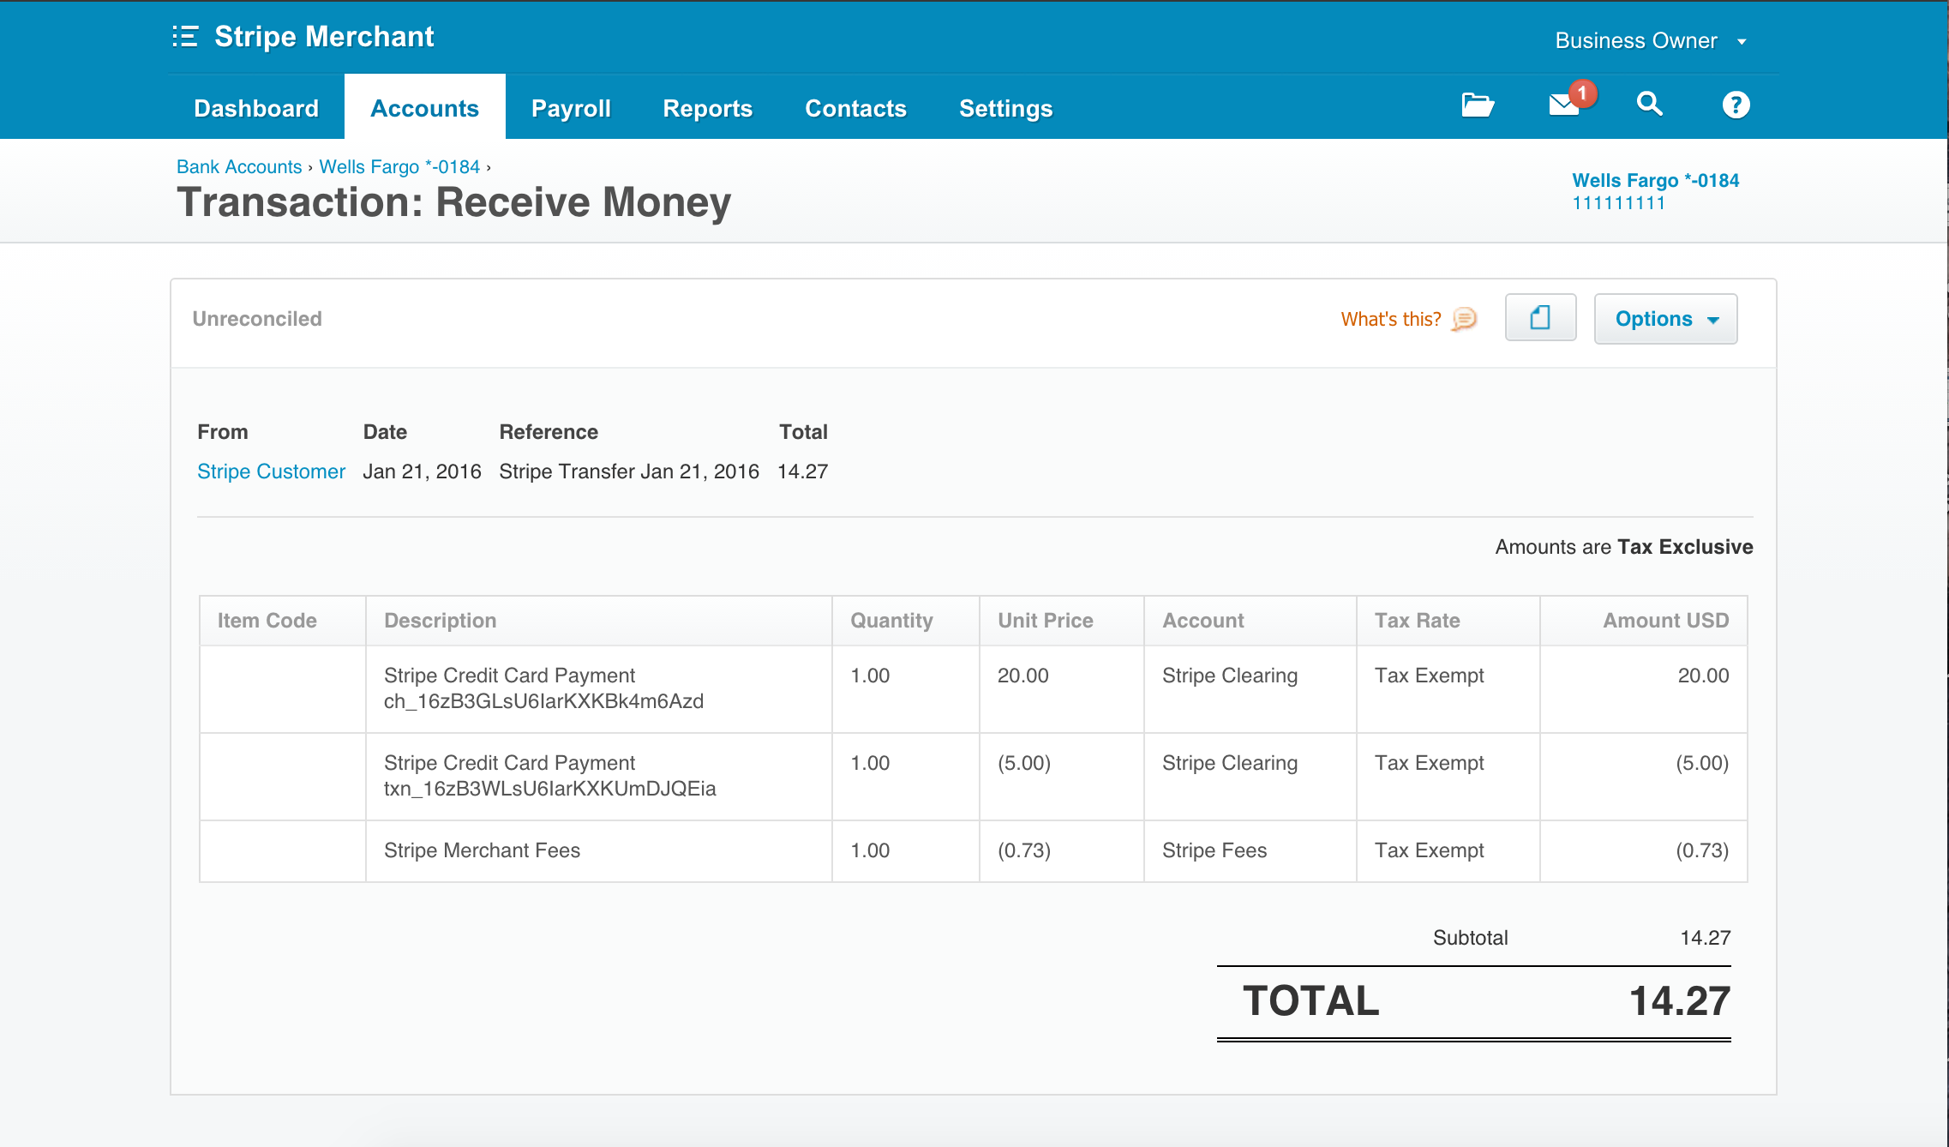This screenshot has height=1147, width=1949.
Task: Open the Settings menu item
Action: (1005, 108)
